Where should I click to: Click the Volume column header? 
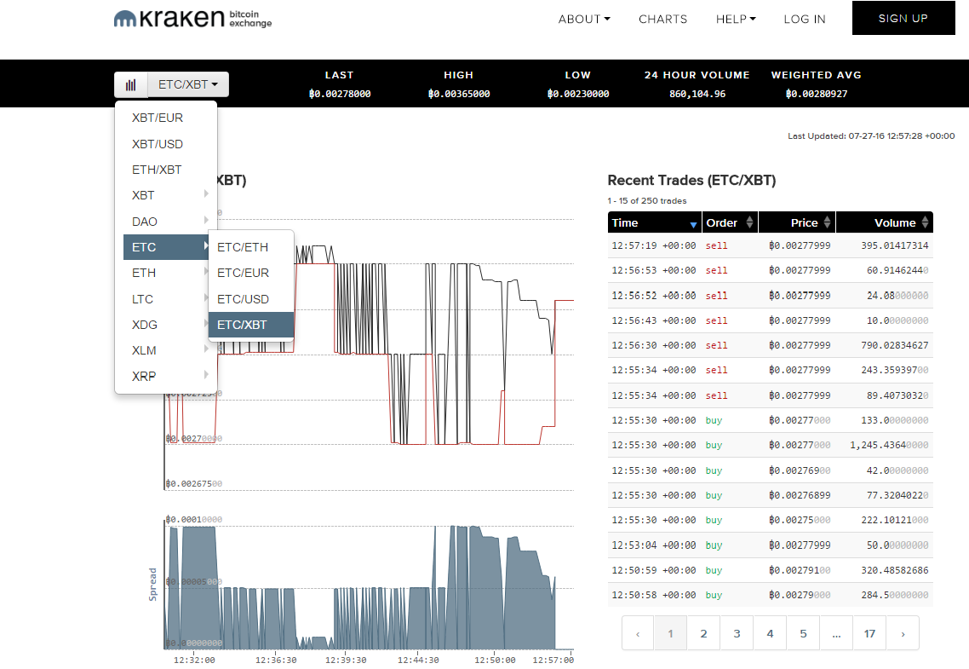click(x=885, y=222)
